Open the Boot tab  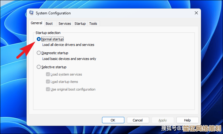click(x=49, y=24)
